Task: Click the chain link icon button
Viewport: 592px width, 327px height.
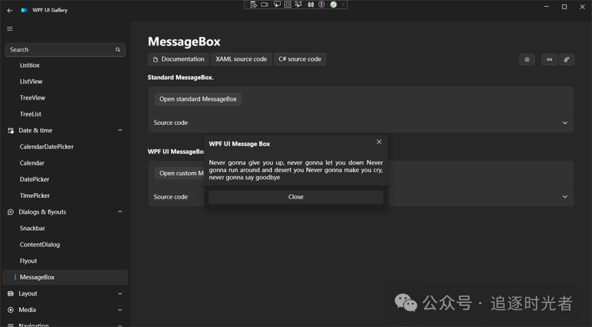Action: pyautogui.click(x=549, y=60)
